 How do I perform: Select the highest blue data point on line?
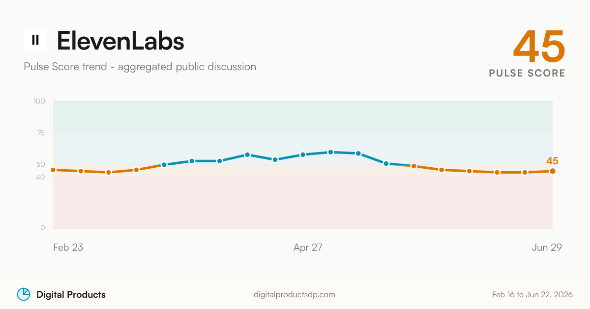[330, 152]
